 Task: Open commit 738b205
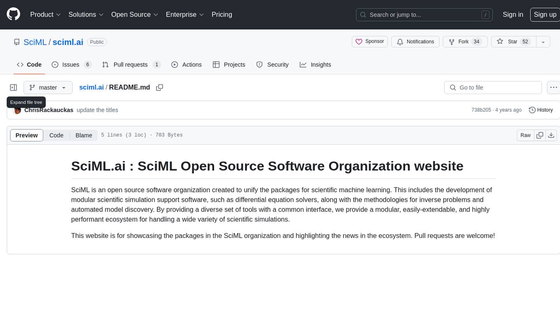click(x=481, y=110)
